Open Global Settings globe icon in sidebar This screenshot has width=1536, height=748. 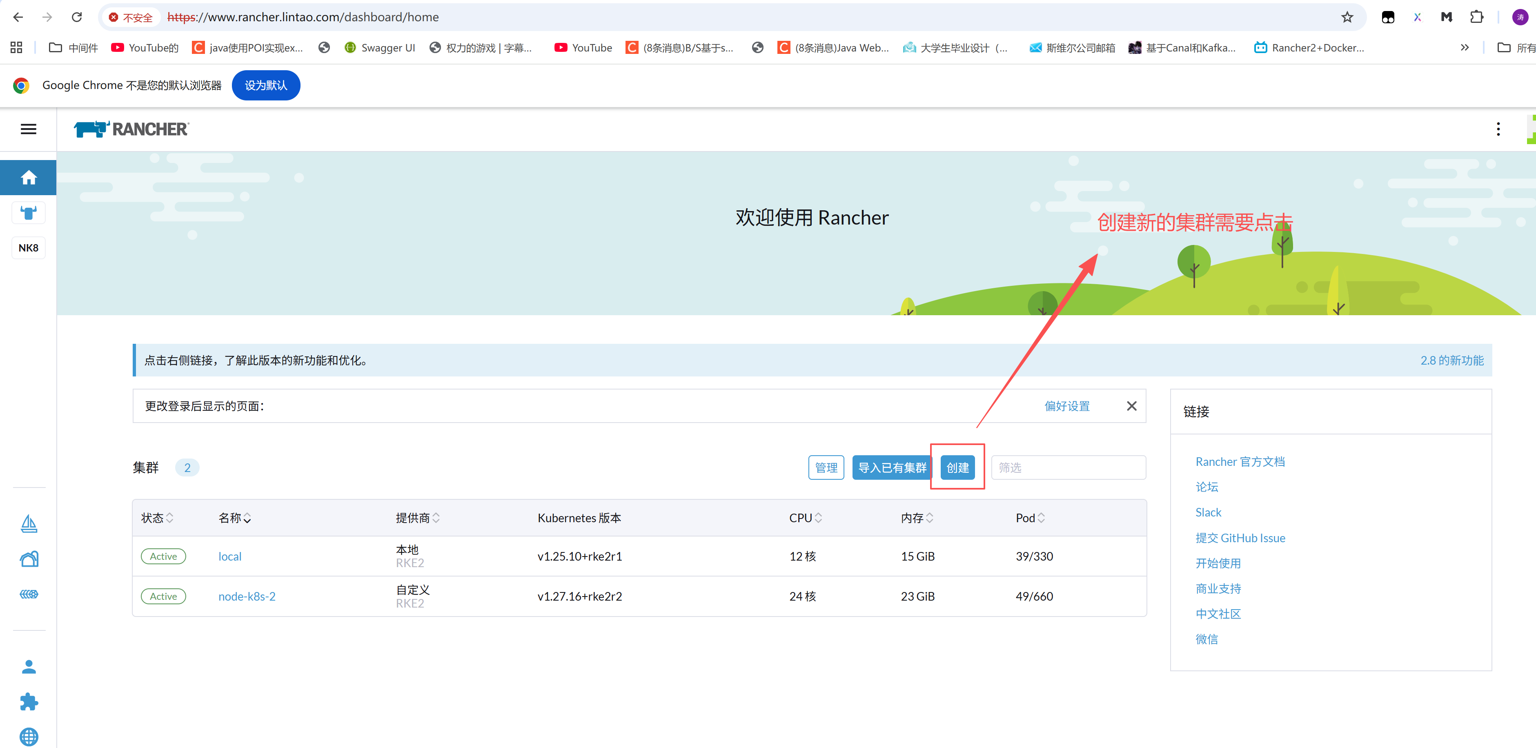29,737
